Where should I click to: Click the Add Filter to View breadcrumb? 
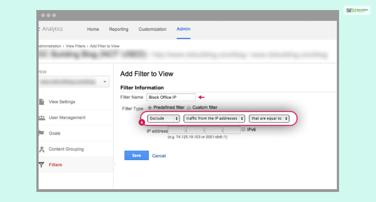pos(105,46)
